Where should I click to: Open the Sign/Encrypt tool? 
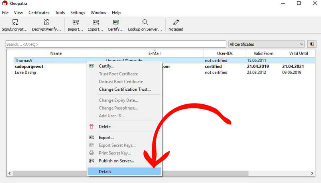click(15, 25)
